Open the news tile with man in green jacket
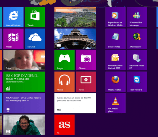The height and width of the screenshot is (137, 158). [24, 125]
